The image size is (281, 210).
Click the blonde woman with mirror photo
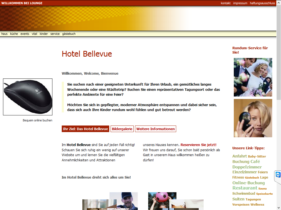click(x=253, y=118)
